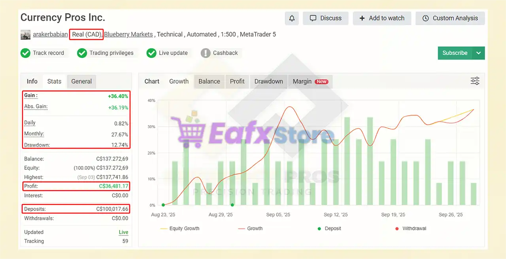Screen dimensions: 506x259
Task: Select the Growth chart tab
Action: [179, 81]
